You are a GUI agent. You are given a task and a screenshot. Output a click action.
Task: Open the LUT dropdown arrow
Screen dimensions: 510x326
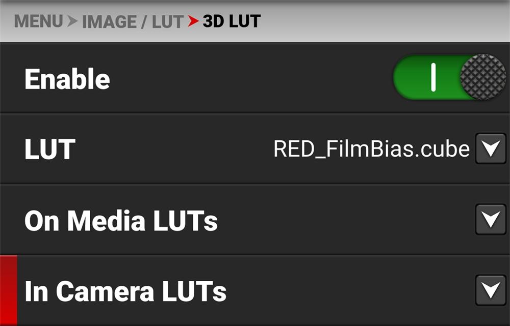tap(491, 149)
